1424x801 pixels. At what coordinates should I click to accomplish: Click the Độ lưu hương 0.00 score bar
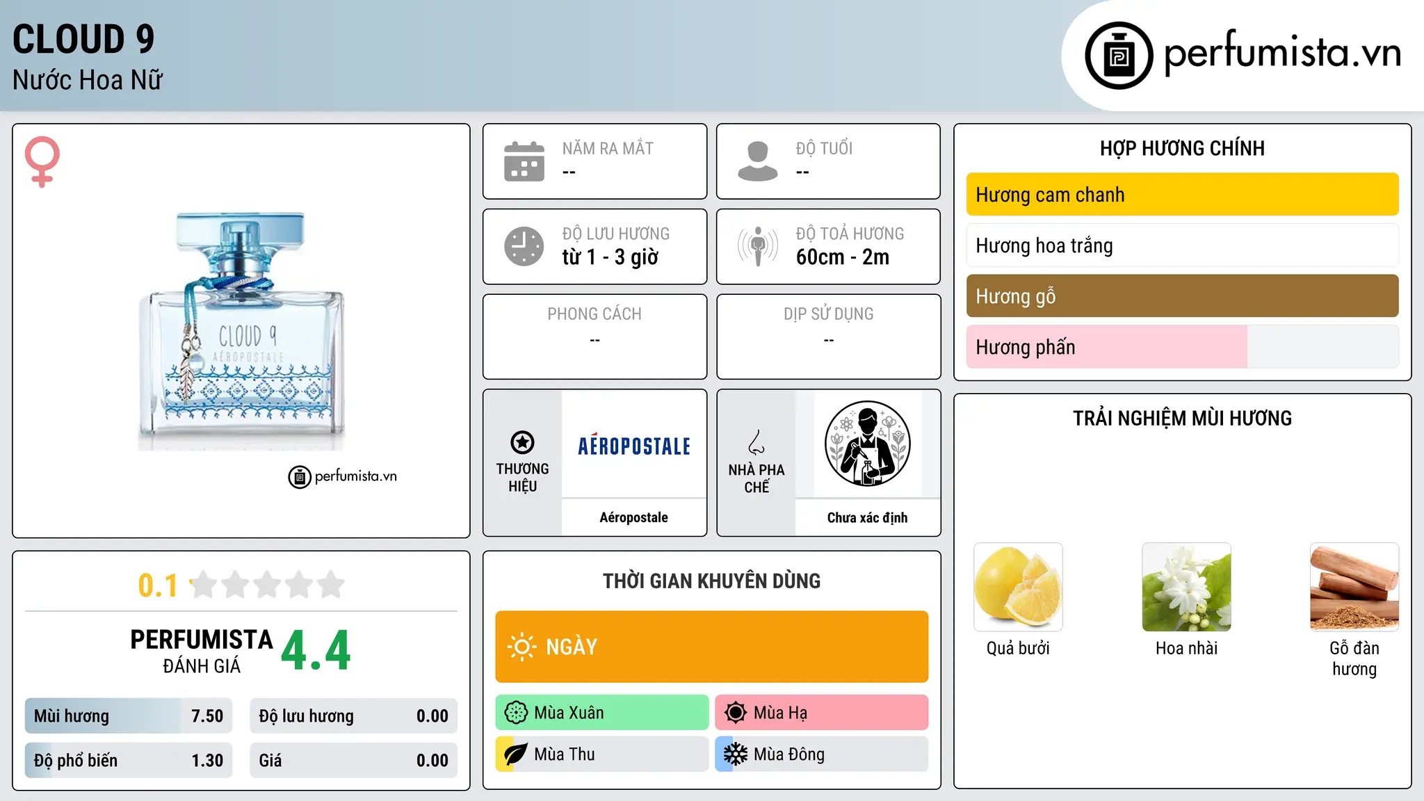(x=353, y=716)
